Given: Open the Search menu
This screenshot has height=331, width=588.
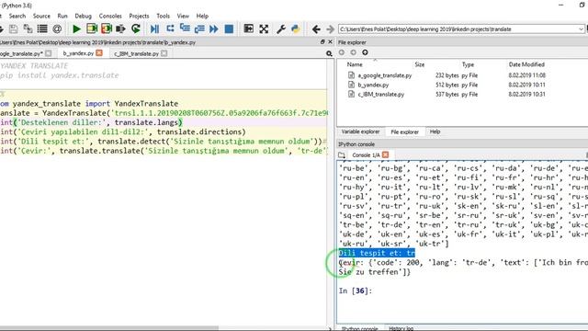Looking at the screenshot, I should [17, 16].
